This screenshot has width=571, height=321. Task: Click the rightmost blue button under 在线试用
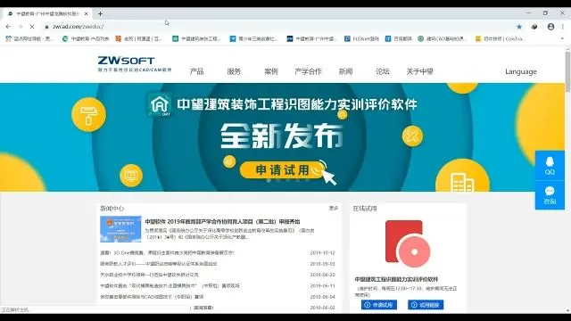pyautogui.click(x=426, y=305)
